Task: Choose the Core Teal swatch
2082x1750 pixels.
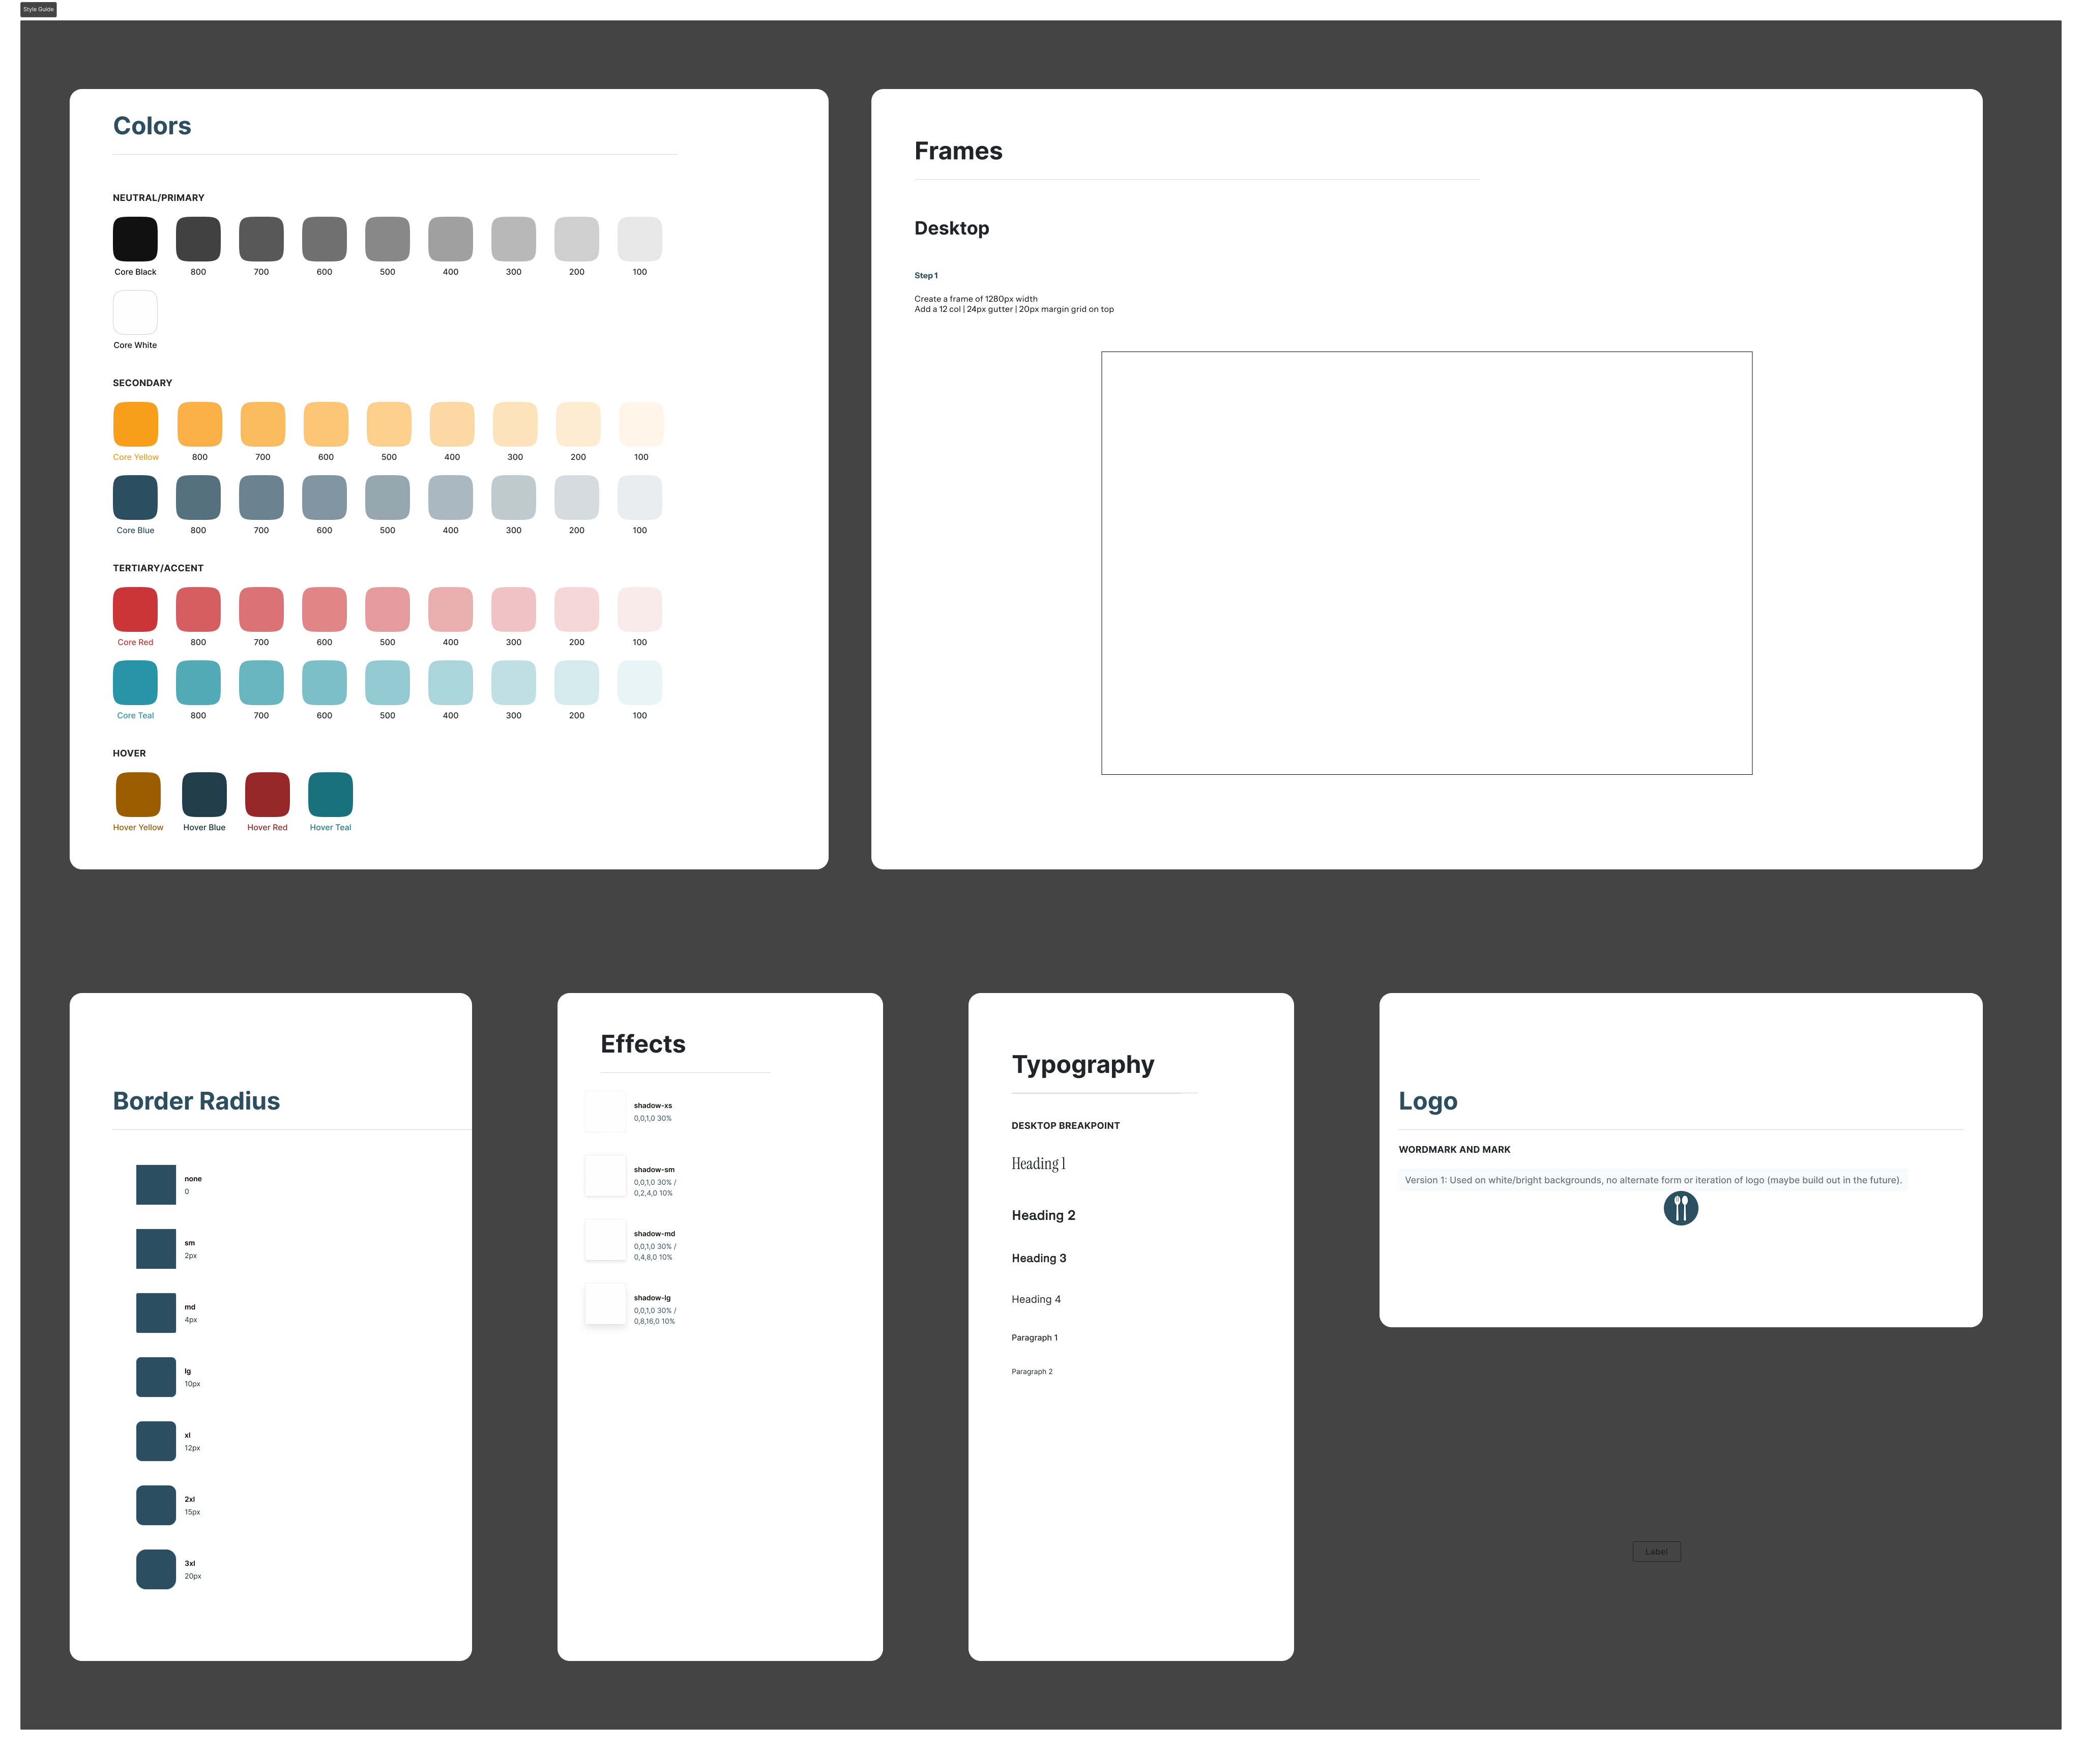Action: pyautogui.click(x=135, y=683)
